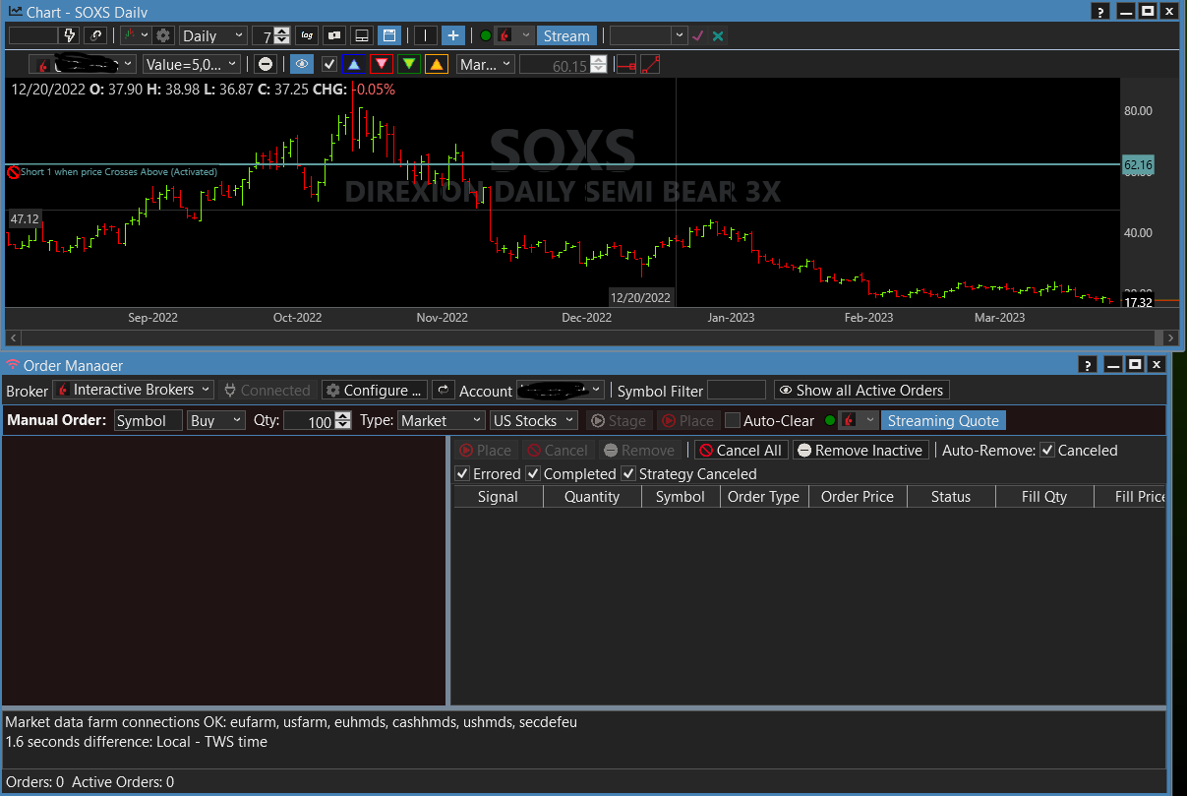Screen dimensions: 1187x796
Task: Toggle the eye visibility button in chart toolbar
Action: pos(302,64)
